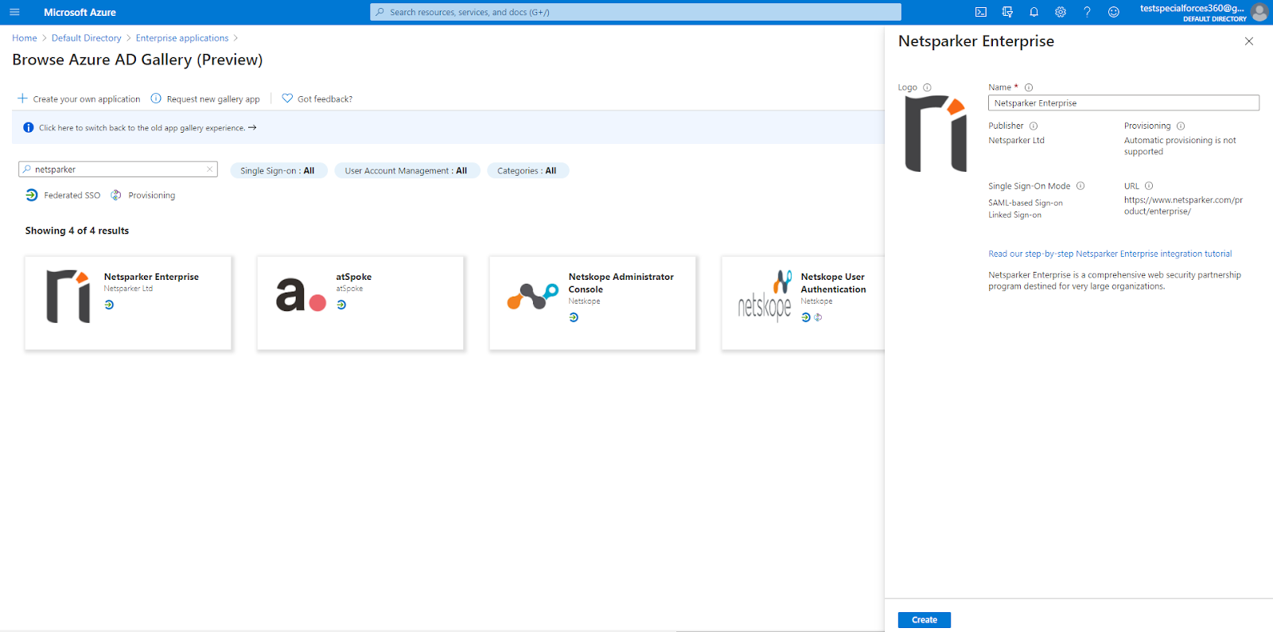Expand the User Account Management filter
The image size is (1273, 632).
406,171
